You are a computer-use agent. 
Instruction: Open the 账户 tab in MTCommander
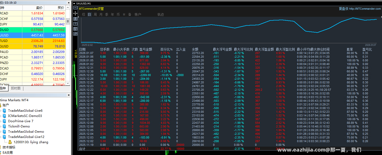[x=138, y=14]
